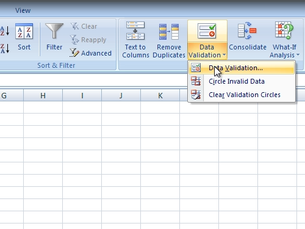The width and height of the screenshot is (305, 229).
Task: Click the Remove Duplicates label
Action: [x=169, y=51]
